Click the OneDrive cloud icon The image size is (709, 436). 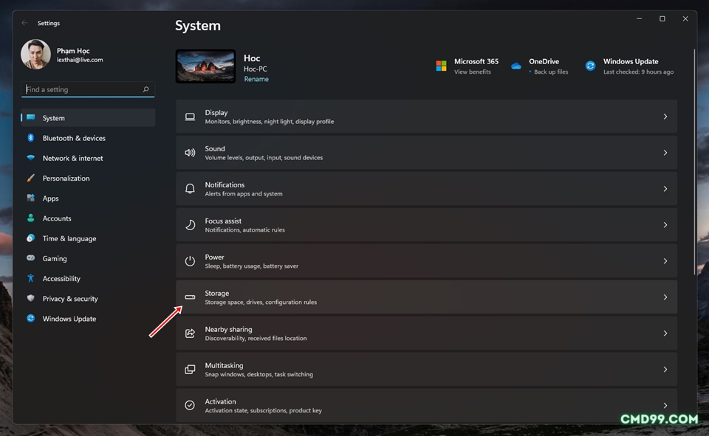click(516, 66)
